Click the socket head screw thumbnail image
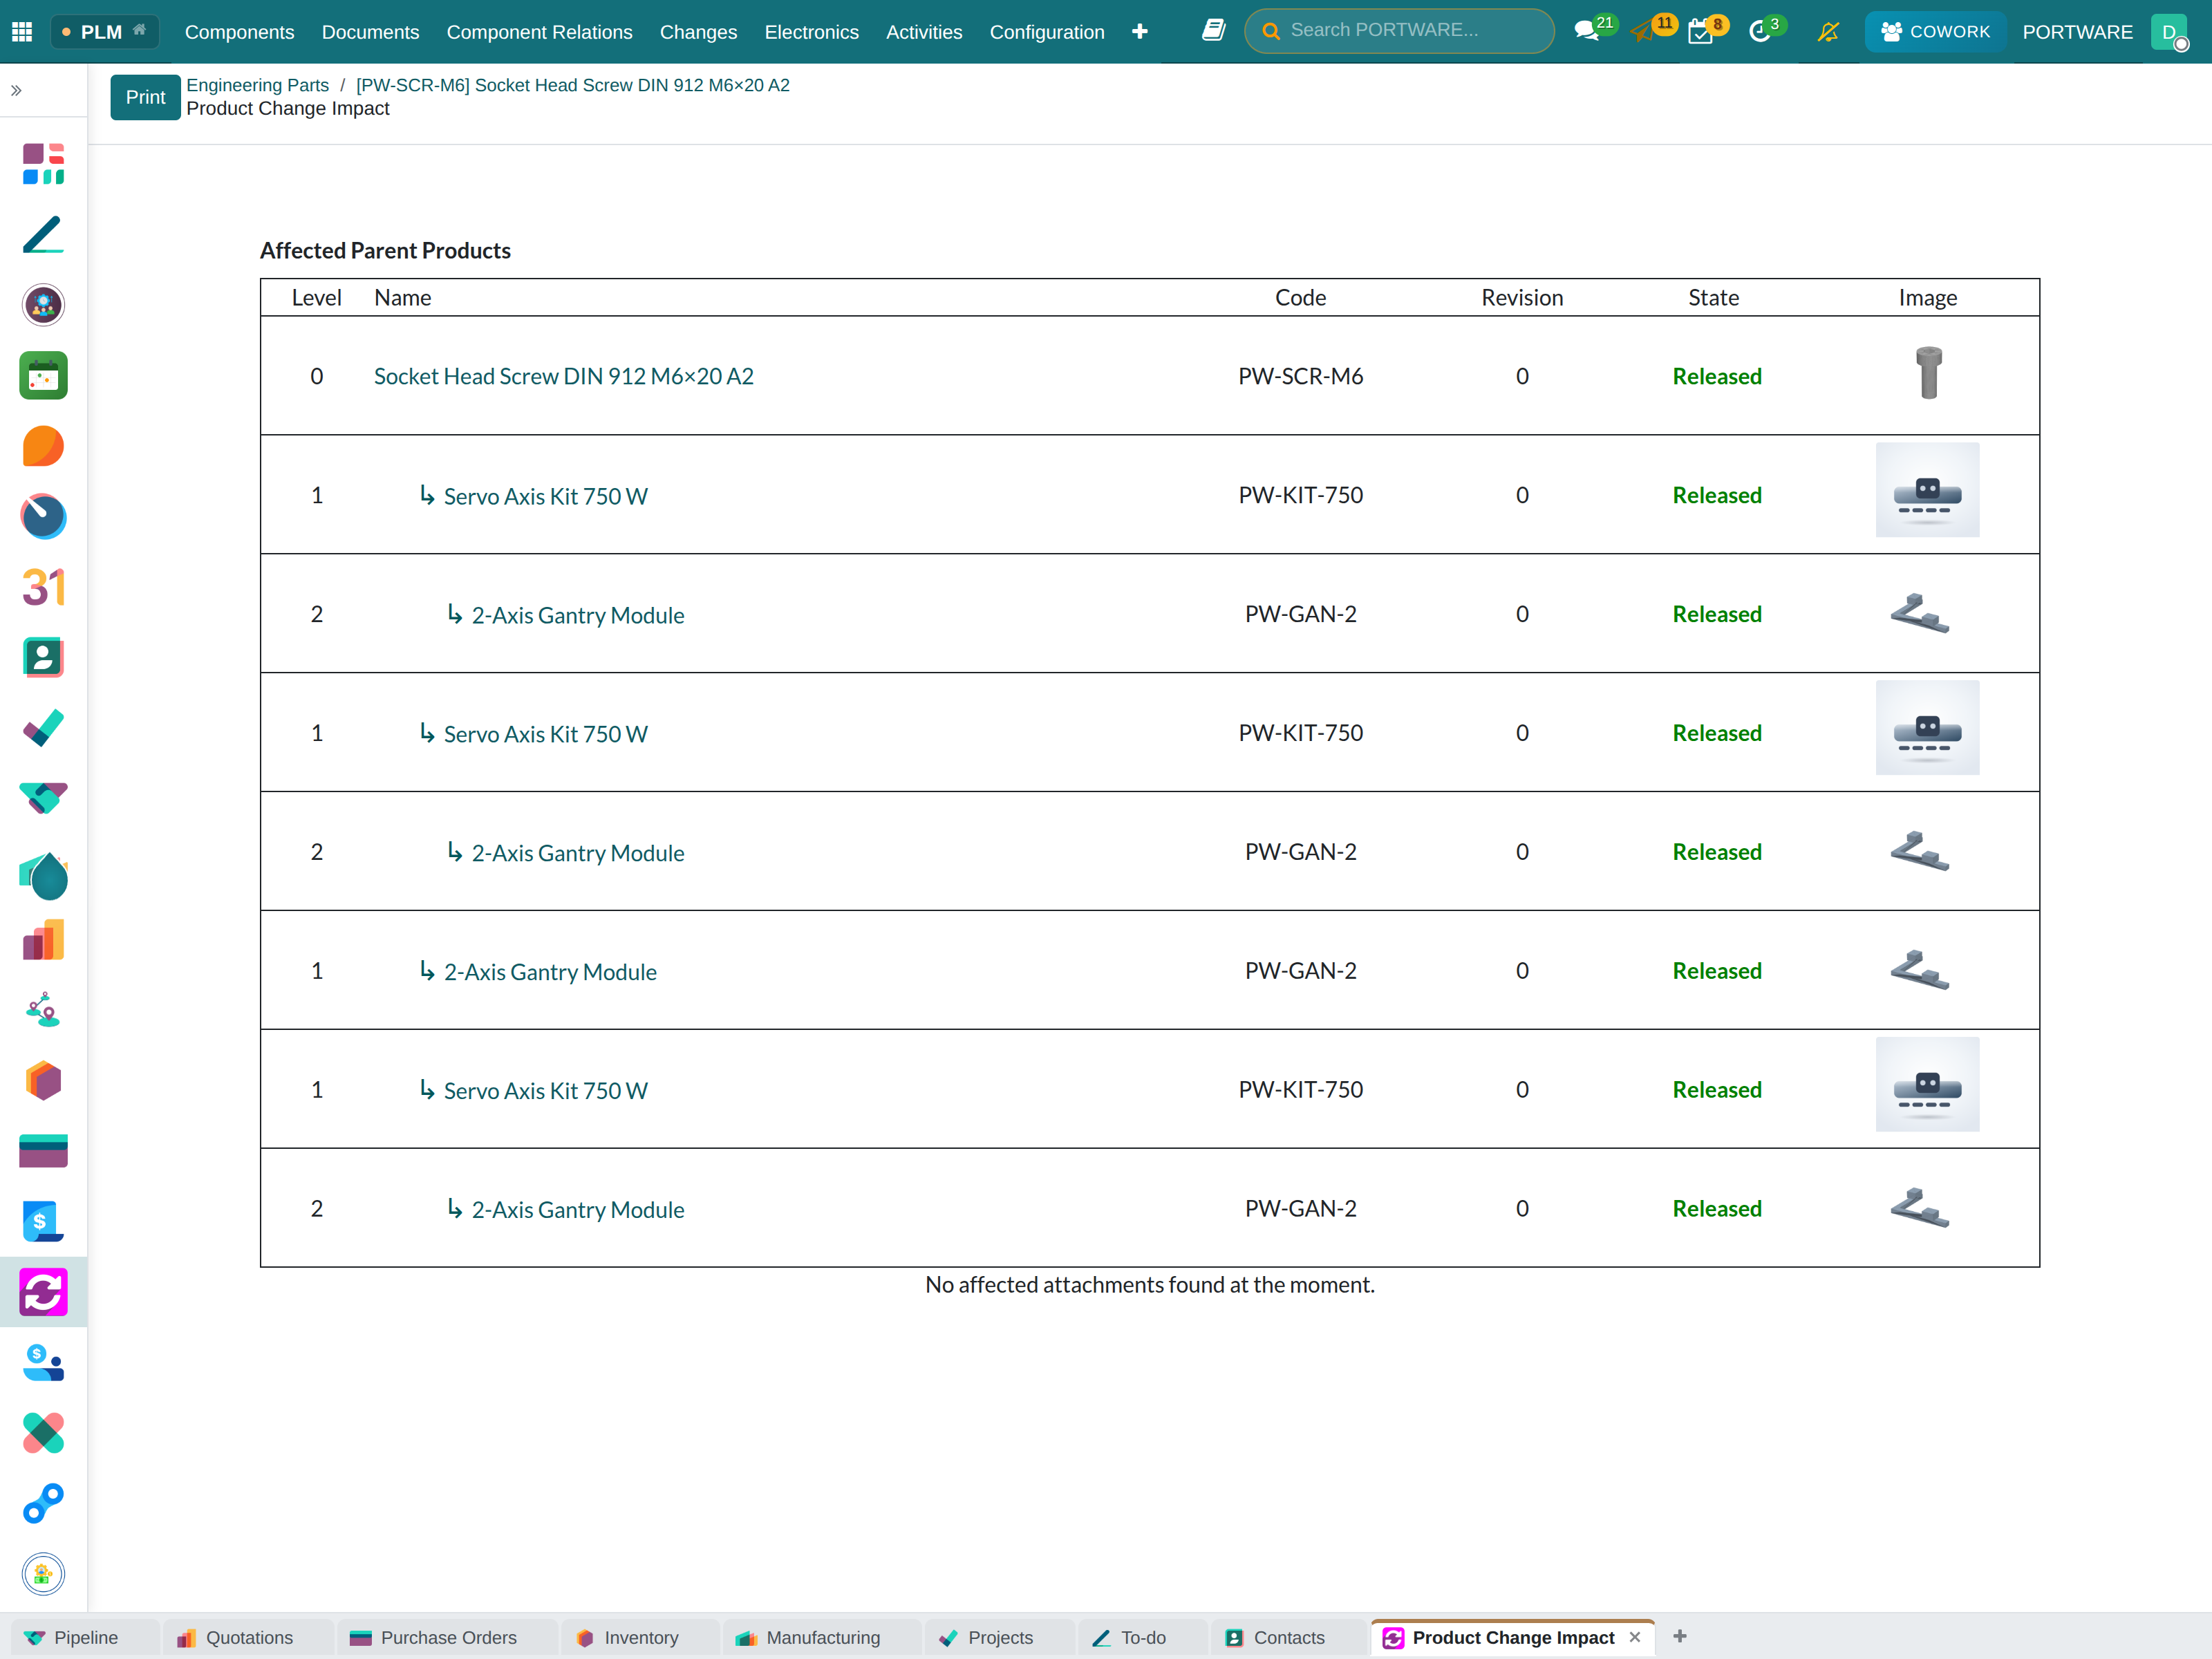This screenshot has height=1659, width=2212. coord(1928,373)
